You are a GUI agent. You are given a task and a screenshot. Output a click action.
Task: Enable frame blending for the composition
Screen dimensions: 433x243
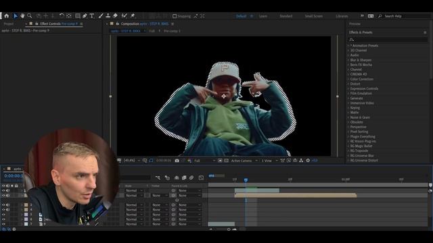click(184, 178)
